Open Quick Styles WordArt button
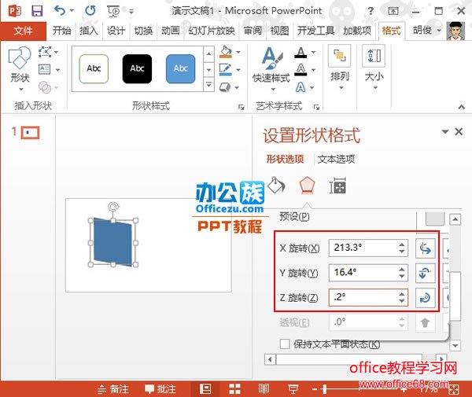This screenshot has height=397, width=472. click(271, 69)
